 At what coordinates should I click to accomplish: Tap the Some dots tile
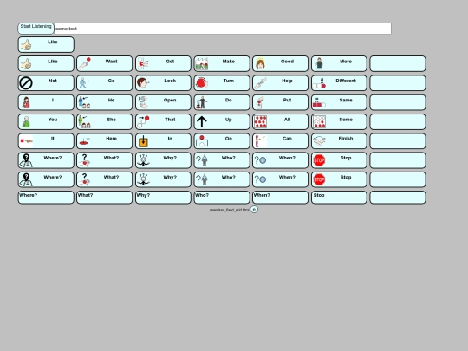339,122
